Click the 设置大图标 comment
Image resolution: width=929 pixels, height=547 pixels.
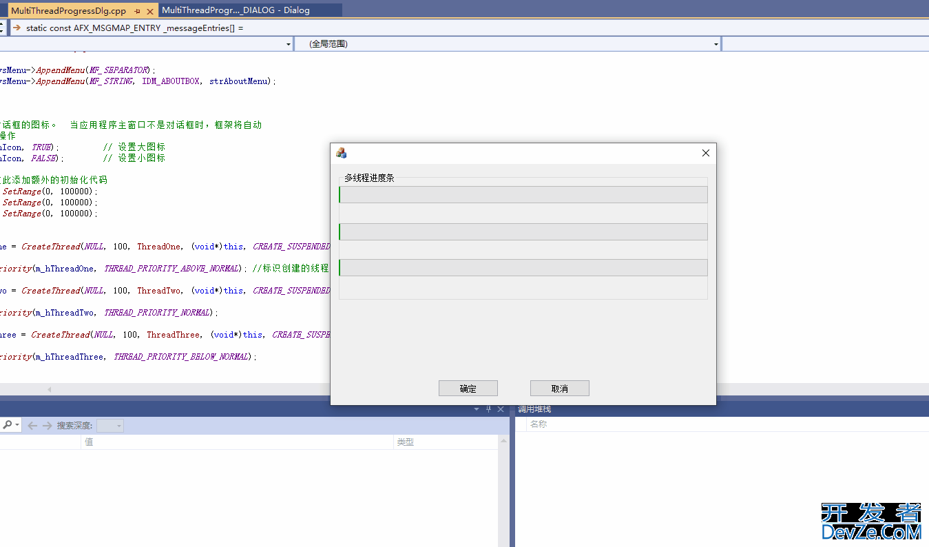point(141,147)
